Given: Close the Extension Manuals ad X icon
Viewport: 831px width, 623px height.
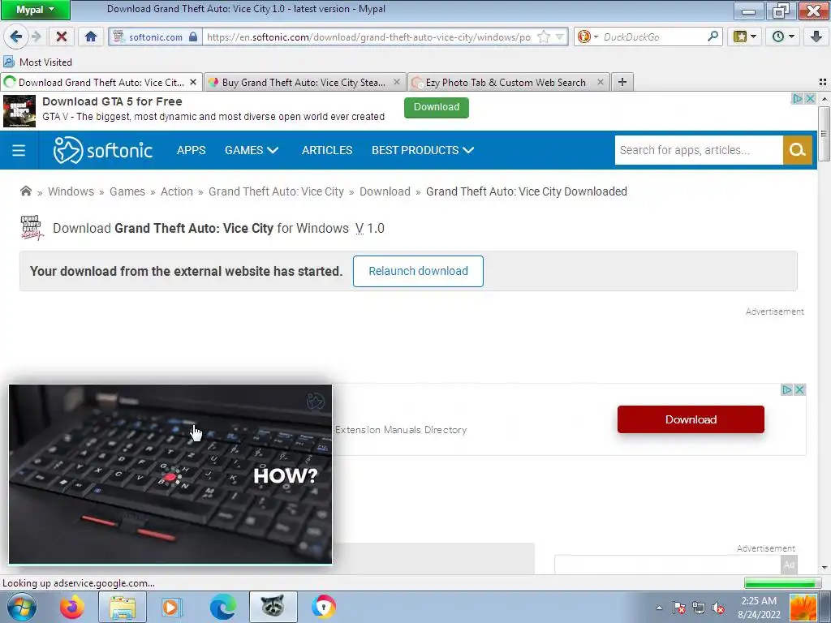Looking at the screenshot, I should (x=799, y=390).
